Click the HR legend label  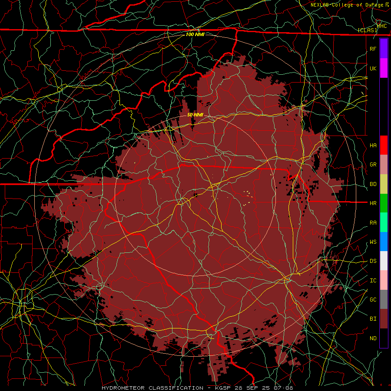[x=373, y=203]
